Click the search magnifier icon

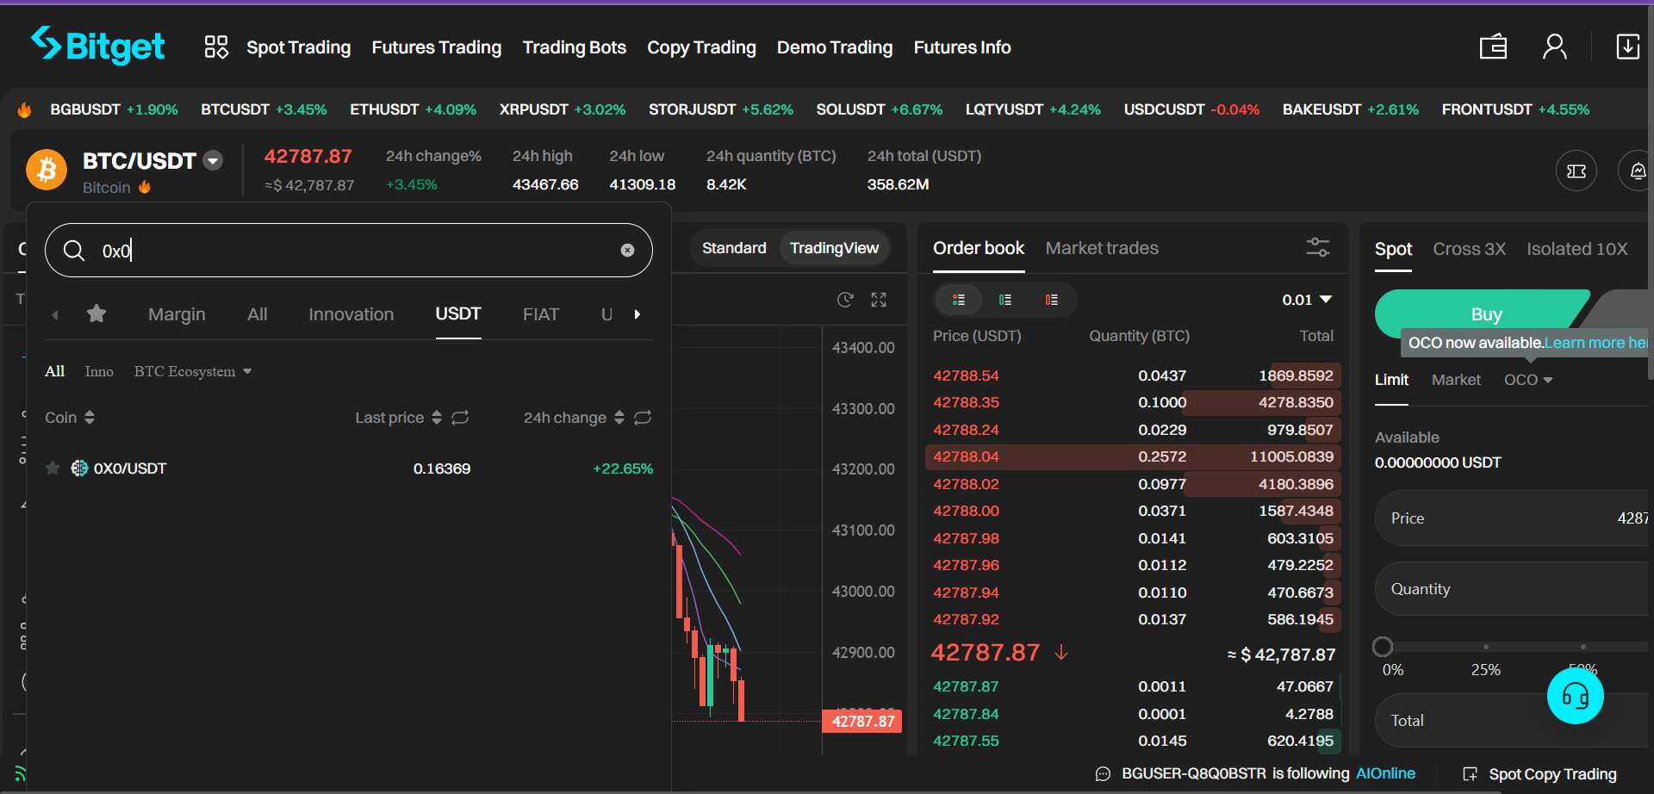(x=74, y=251)
